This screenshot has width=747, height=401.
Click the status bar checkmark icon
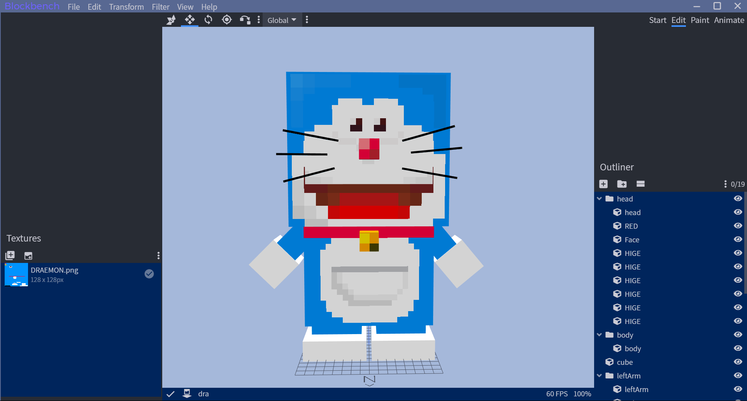170,394
